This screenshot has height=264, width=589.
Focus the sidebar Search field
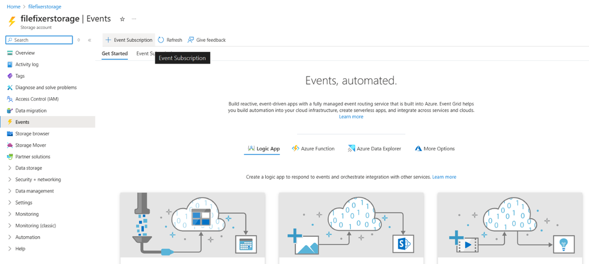coord(39,40)
